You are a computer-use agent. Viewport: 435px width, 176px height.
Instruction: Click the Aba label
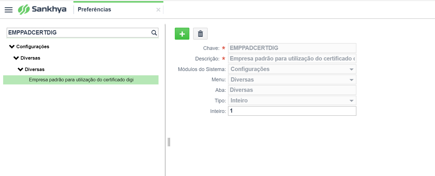pos(220,90)
